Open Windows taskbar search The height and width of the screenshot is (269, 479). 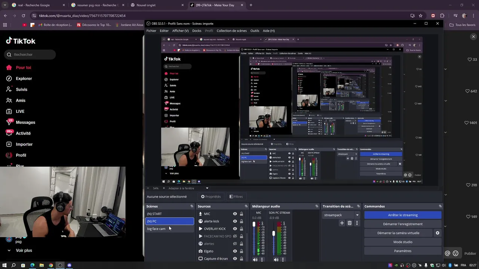coord(14,265)
